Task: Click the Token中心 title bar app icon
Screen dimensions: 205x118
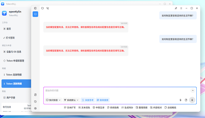Action: (3, 4)
